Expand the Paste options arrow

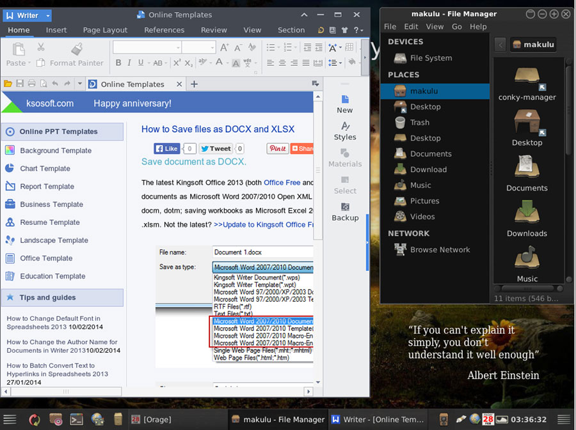(x=29, y=63)
